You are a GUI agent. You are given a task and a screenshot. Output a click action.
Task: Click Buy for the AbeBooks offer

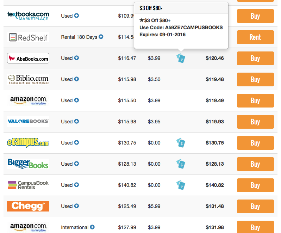pos(255,58)
